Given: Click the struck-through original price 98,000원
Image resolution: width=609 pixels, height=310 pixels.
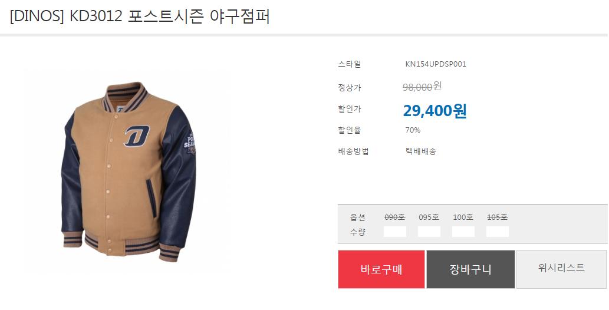Looking at the screenshot, I should pos(422,87).
